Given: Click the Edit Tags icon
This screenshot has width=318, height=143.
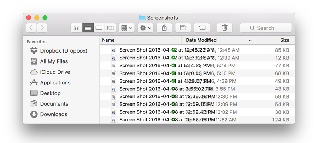Looking at the screenshot, I should [202, 28].
